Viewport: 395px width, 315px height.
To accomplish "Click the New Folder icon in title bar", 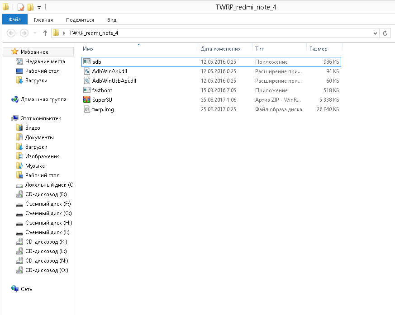I will coord(30,7).
